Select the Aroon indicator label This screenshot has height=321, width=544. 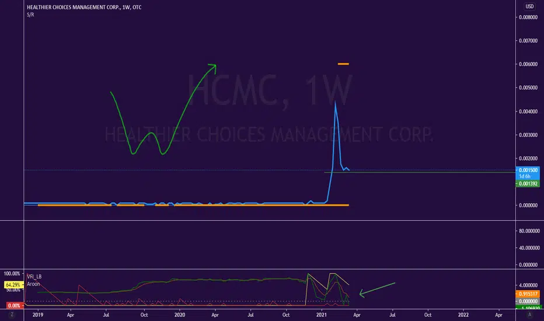coord(33,284)
